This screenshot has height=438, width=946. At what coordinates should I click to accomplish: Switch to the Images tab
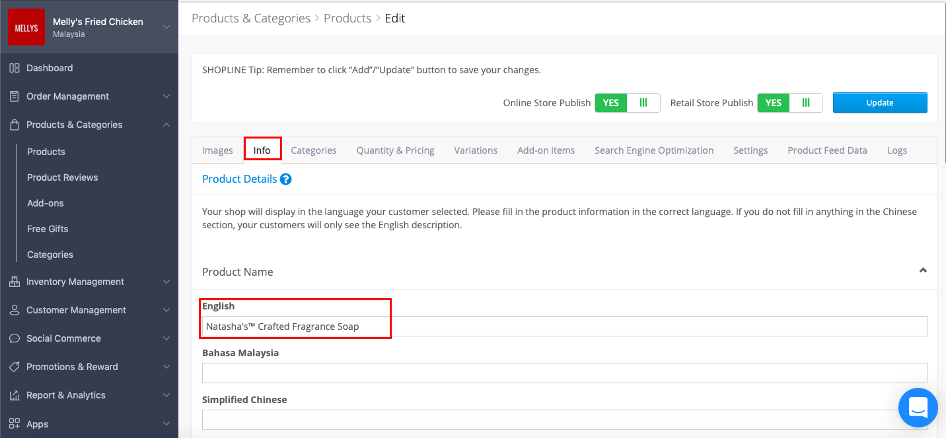(x=217, y=150)
